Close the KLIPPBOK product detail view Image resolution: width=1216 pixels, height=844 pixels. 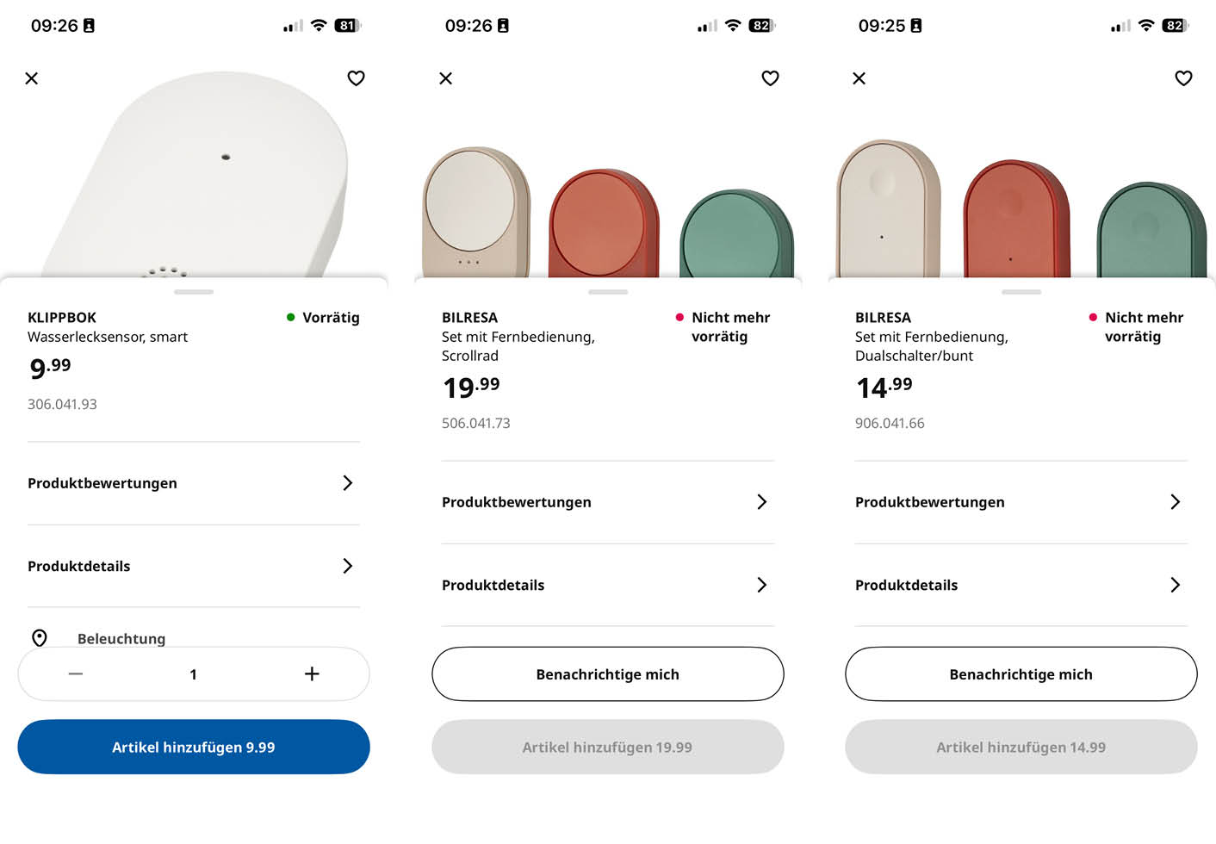(x=32, y=78)
